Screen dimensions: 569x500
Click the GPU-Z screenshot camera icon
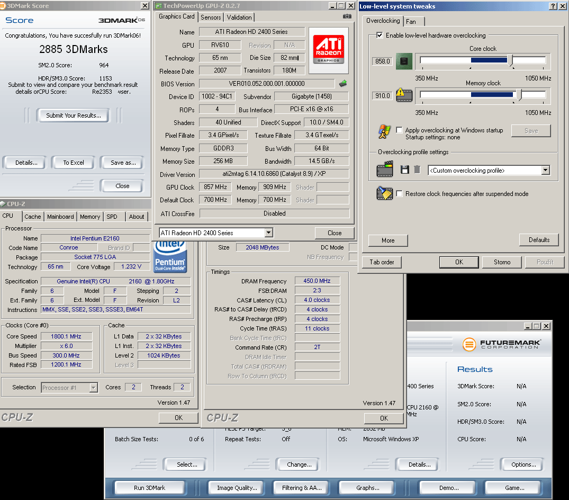347,16
